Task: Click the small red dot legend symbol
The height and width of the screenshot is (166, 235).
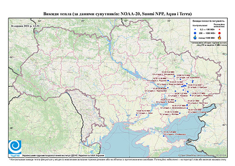Action: pyautogui.click(x=220, y=29)
